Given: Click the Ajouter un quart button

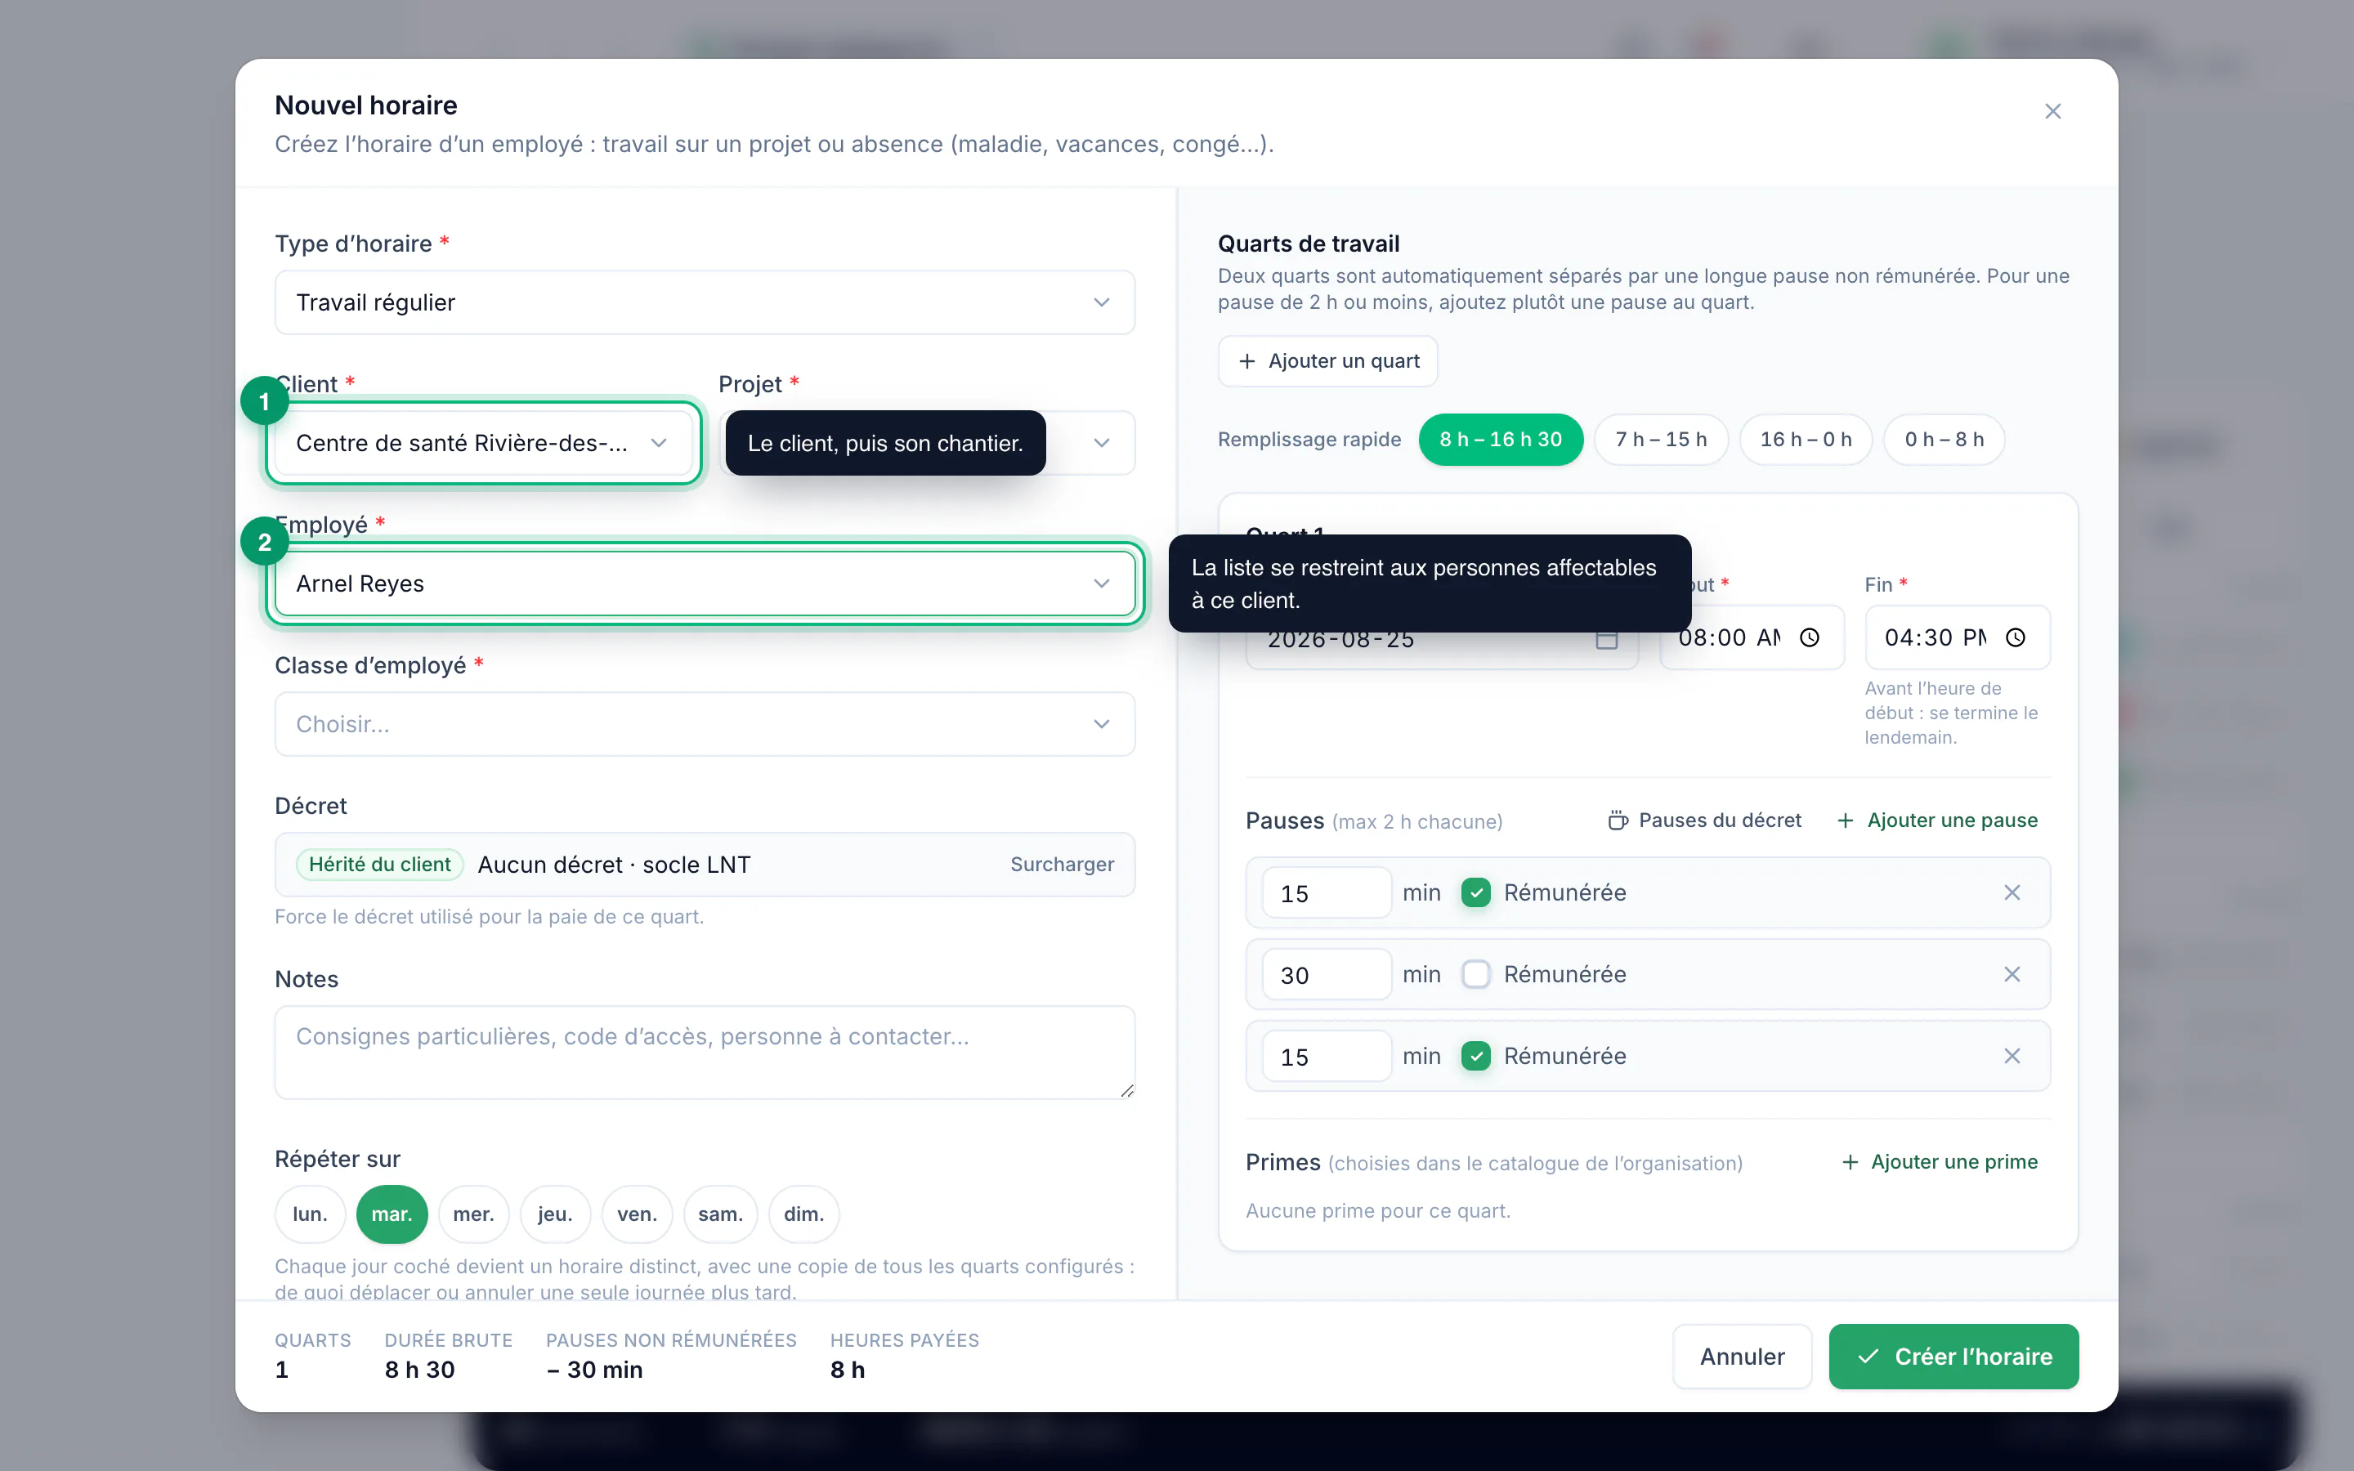Looking at the screenshot, I should point(1327,361).
